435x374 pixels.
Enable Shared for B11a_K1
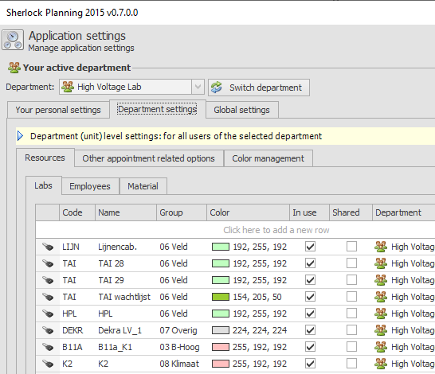[x=351, y=347]
